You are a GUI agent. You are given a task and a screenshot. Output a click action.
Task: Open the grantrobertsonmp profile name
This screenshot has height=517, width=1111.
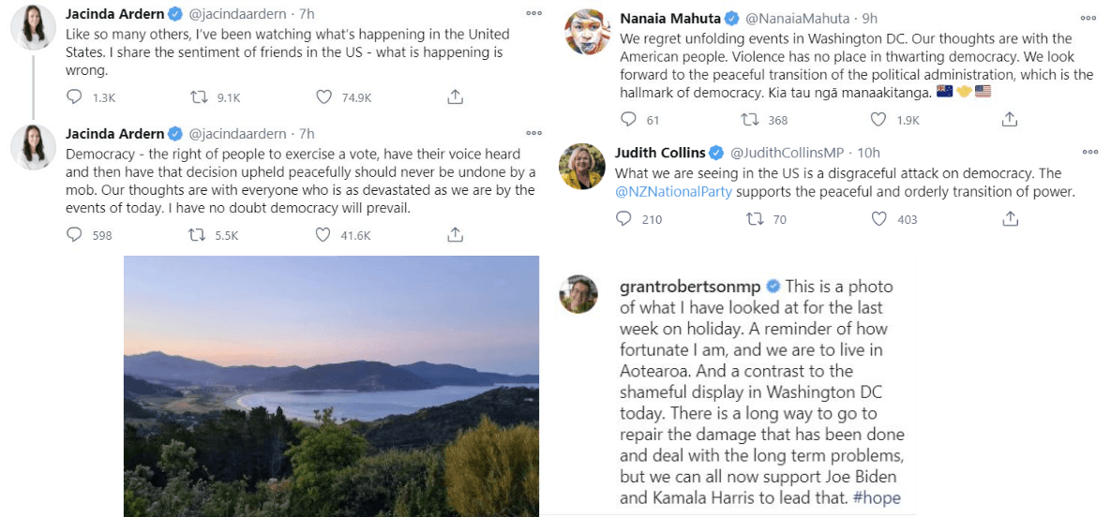pos(690,287)
